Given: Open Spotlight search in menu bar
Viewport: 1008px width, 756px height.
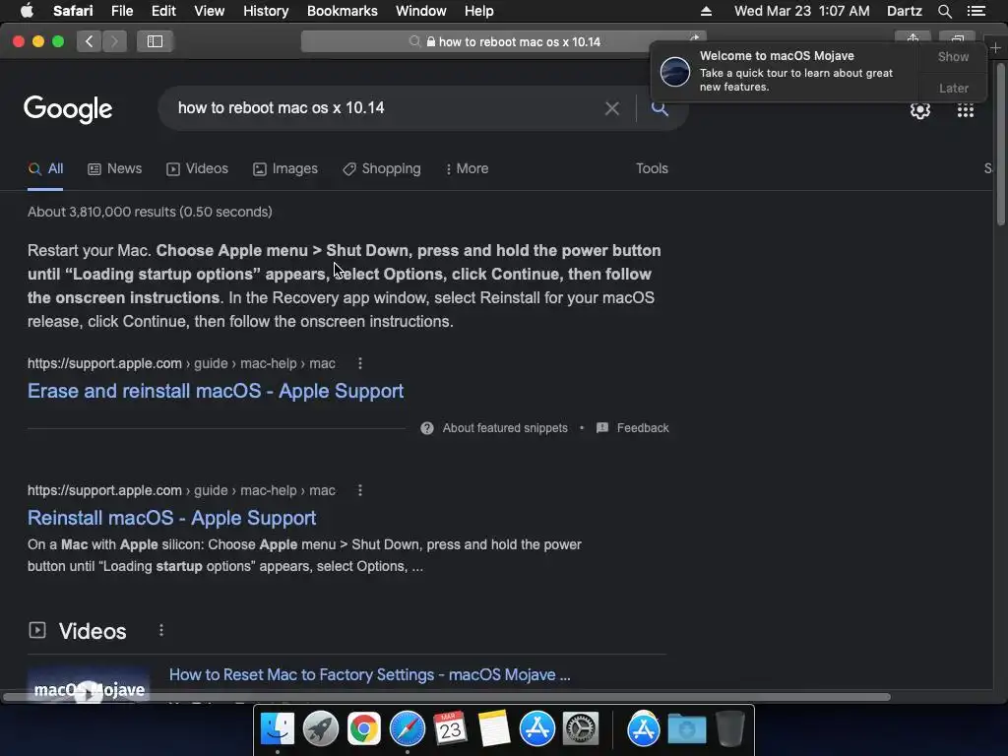Looking at the screenshot, I should pos(944,11).
